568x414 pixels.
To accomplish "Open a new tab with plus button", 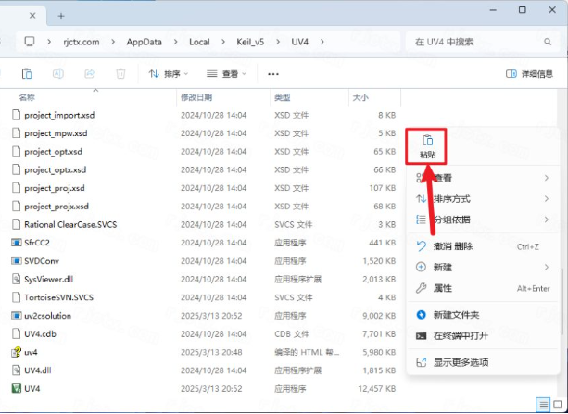I will [61, 16].
